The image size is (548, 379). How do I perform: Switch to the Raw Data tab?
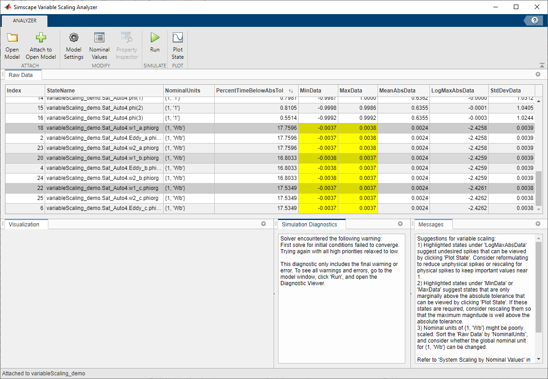[x=21, y=75]
